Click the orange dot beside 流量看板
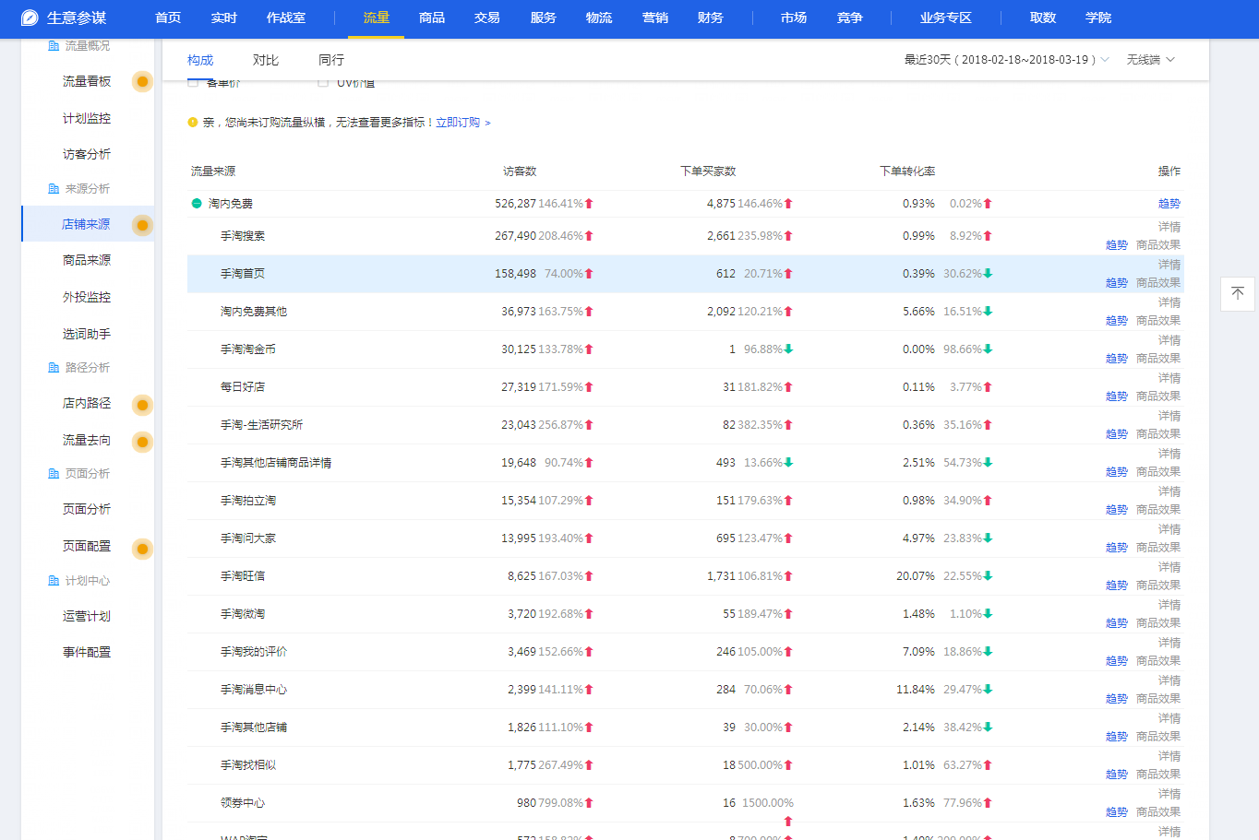Screen dimensions: 1259x840 point(142,81)
